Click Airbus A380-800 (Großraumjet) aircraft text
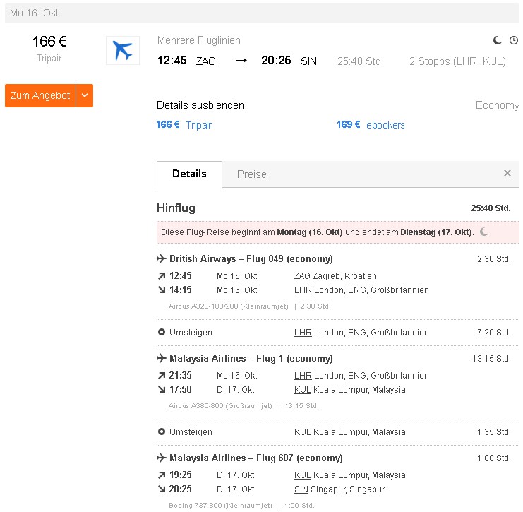The image size is (523, 512). point(220,406)
